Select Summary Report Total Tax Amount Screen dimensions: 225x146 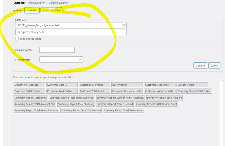coord(81,110)
